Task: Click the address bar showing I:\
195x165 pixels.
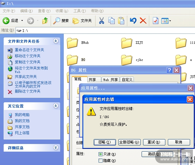Action: [x=105, y=30]
